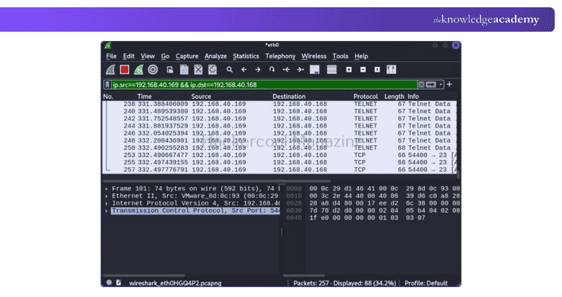Screen dimensions: 562x297
Task: Open the Telephony menu
Action: 280,56
